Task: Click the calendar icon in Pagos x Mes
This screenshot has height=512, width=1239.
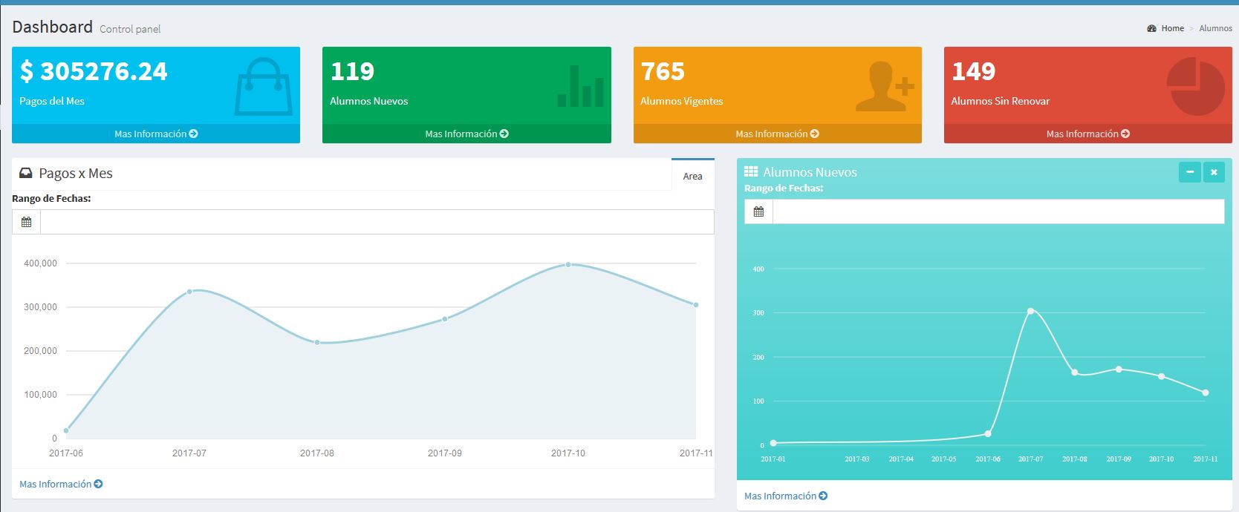Action: [x=26, y=222]
